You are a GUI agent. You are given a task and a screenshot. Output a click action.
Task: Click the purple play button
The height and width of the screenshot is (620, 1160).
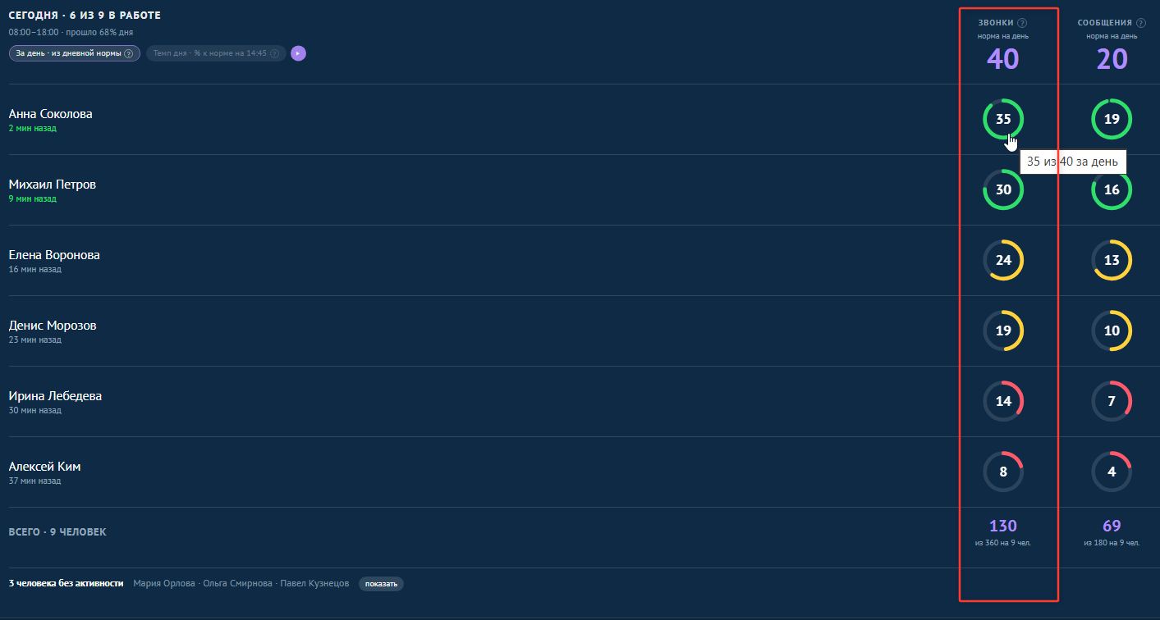coord(298,53)
